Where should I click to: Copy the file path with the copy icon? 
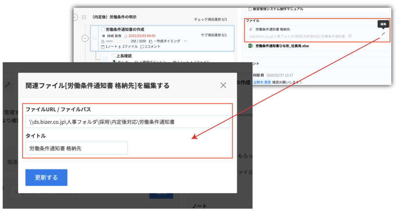point(350,36)
